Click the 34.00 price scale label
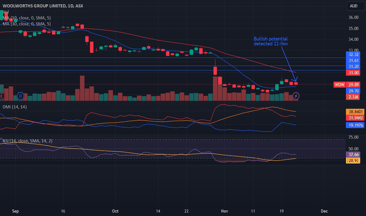The image size is (366, 216). (353, 39)
